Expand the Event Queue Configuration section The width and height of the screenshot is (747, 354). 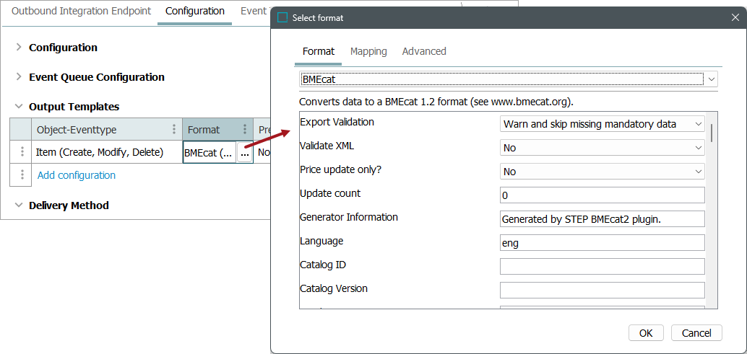19,77
